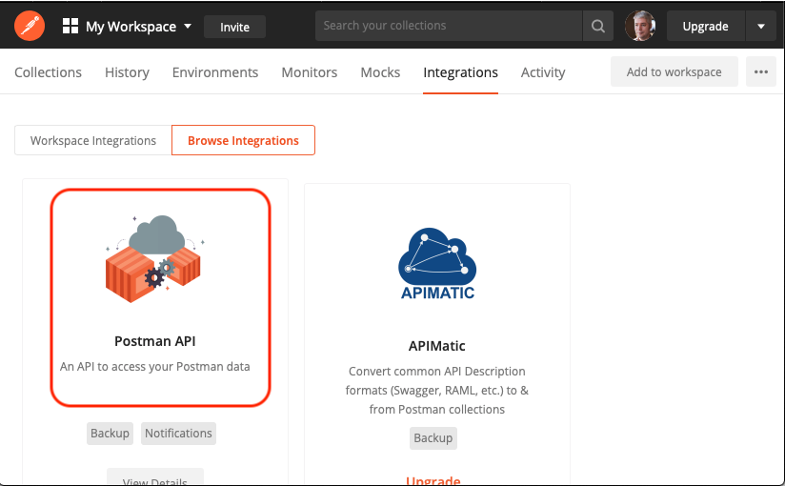The height and width of the screenshot is (486, 785).
Task: Expand the My Workspace dropdown
Action: (188, 26)
